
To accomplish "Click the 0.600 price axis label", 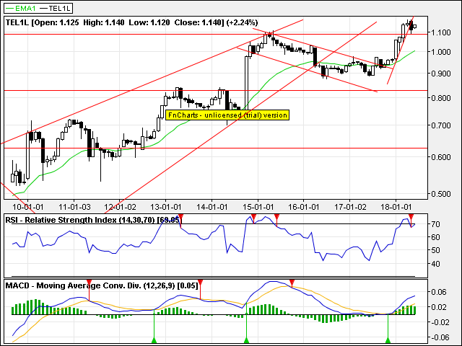I will pos(441,157).
